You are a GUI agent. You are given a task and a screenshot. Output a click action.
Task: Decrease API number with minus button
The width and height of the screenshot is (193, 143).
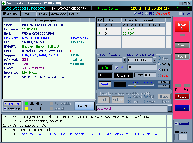[176, 137]
